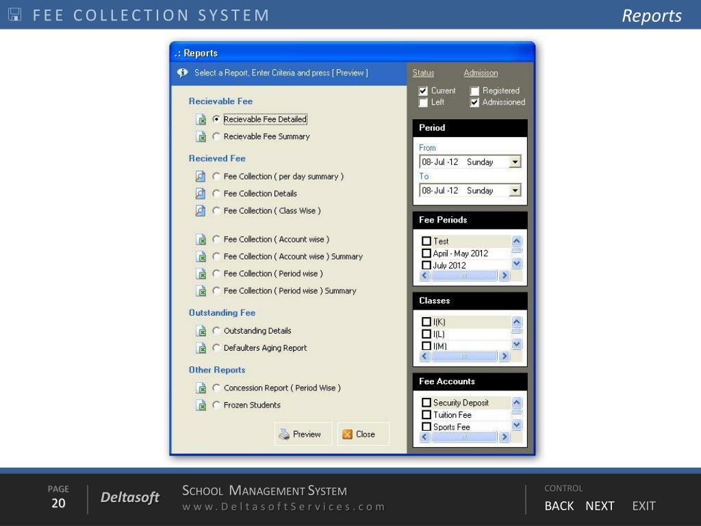Viewport: 701px width, 526px height.
Task: Check the Left status checkbox
Action: 423,103
